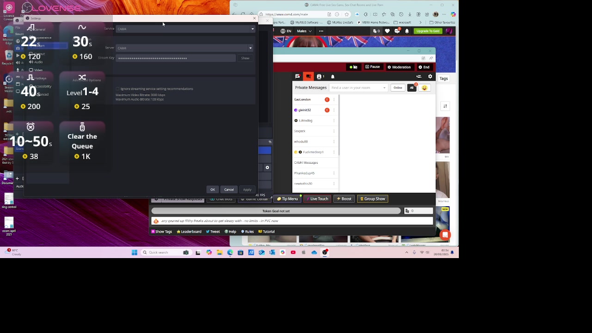Click Clear the Queue 1K item
The width and height of the screenshot is (592, 333).
(82, 142)
